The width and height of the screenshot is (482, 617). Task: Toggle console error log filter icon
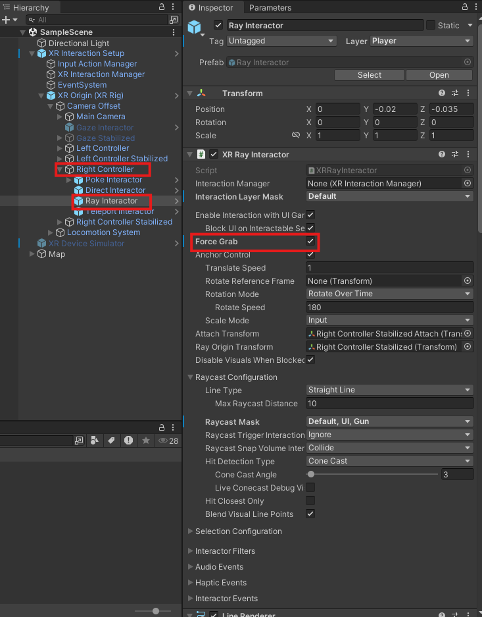[x=128, y=441]
